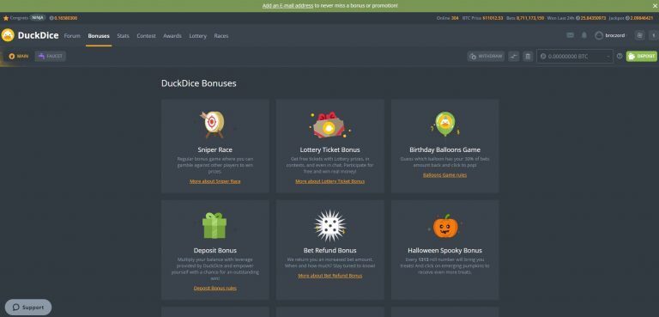Click the 'Halloween Spooky Bonus' card title
The height and width of the screenshot is (317, 659).
(x=444, y=251)
